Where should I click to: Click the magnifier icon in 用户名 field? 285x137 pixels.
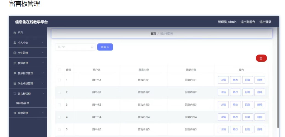click(x=92, y=47)
